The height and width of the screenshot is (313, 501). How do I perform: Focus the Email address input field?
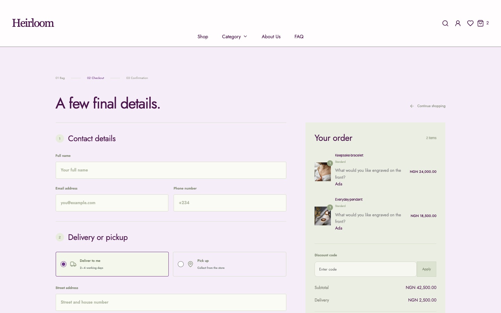(112, 203)
